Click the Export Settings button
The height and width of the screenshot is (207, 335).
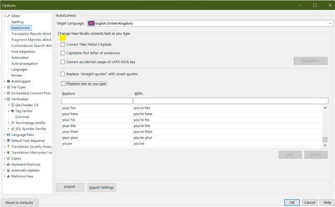click(102, 187)
